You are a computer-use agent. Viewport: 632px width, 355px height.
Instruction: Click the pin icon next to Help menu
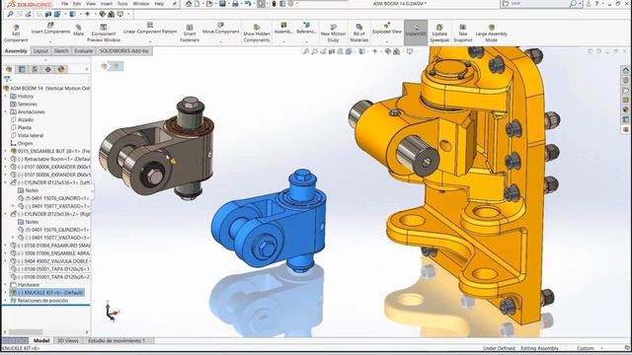click(x=175, y=4)
